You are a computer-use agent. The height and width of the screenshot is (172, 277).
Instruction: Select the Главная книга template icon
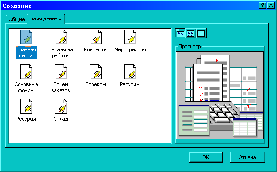point(26,37)
